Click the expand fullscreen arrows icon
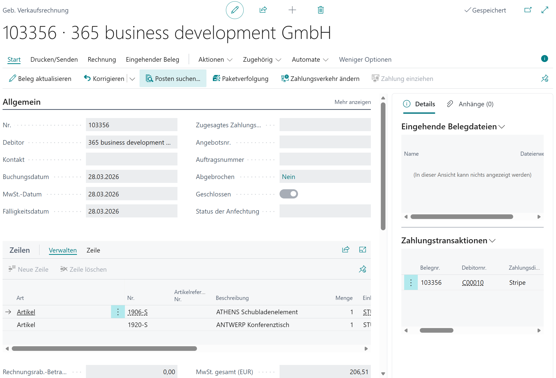Viewport: 556px width, 378px height. pyautogui.click(x=545, y=10)
